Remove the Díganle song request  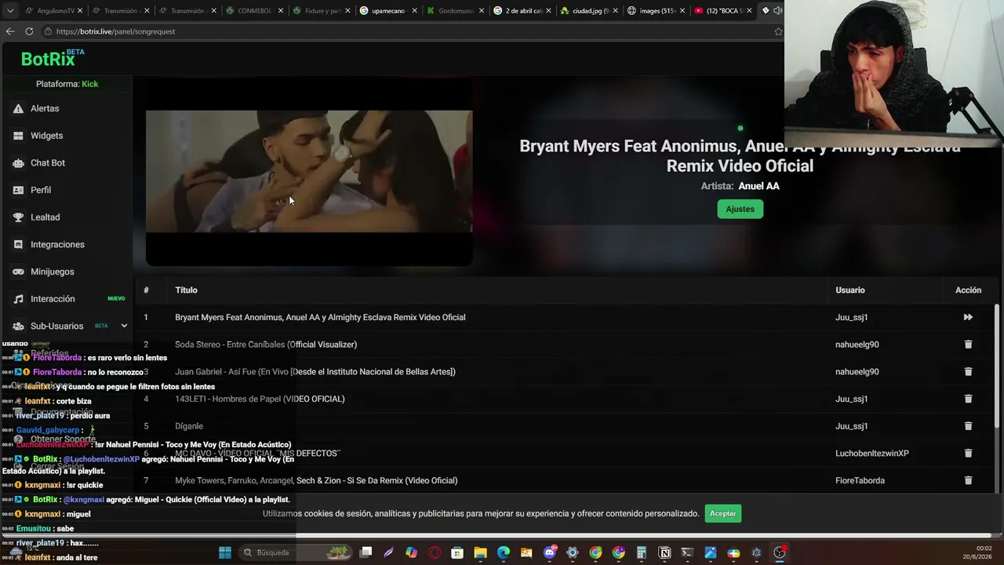[x=968, y=426]
